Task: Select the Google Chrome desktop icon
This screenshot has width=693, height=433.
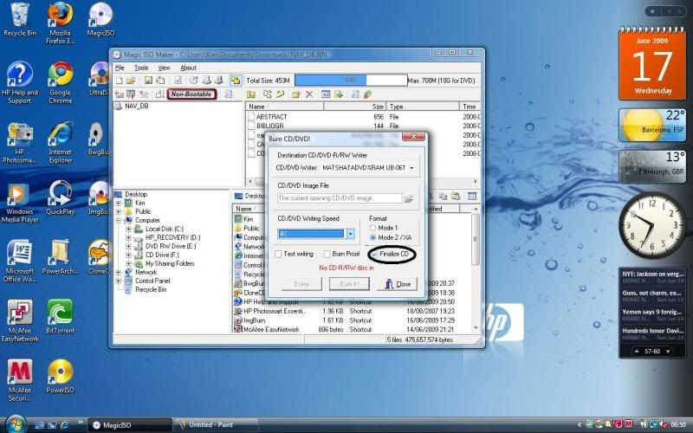Action: click(x=61, y=83)
